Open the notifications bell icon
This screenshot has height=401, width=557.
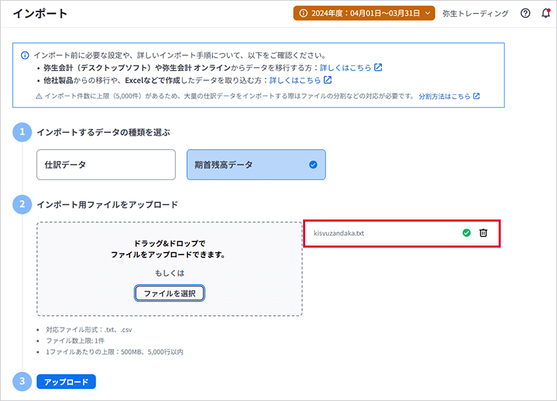pyautogui.click(x=546, y=13)
